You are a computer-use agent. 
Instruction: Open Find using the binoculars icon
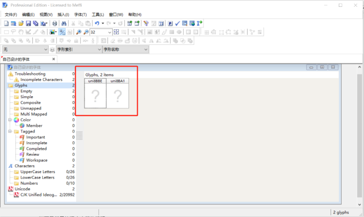tap(64, 23)
